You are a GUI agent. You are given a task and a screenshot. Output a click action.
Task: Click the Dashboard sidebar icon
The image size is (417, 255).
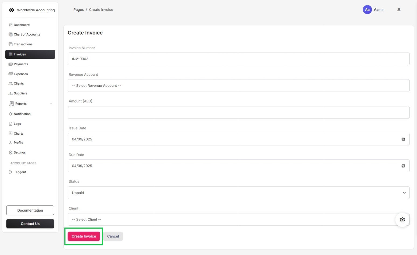click(x=11, y=25)
